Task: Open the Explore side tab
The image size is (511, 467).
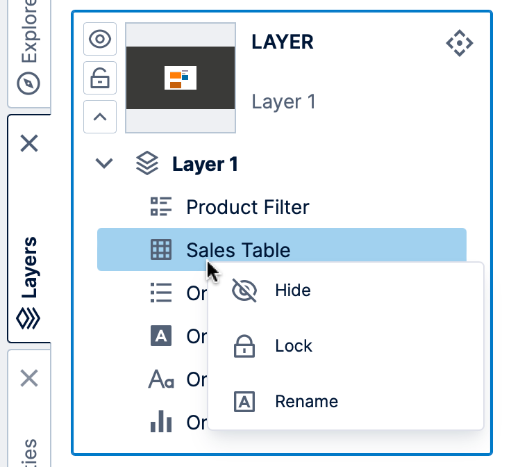Action: point(29,49)
